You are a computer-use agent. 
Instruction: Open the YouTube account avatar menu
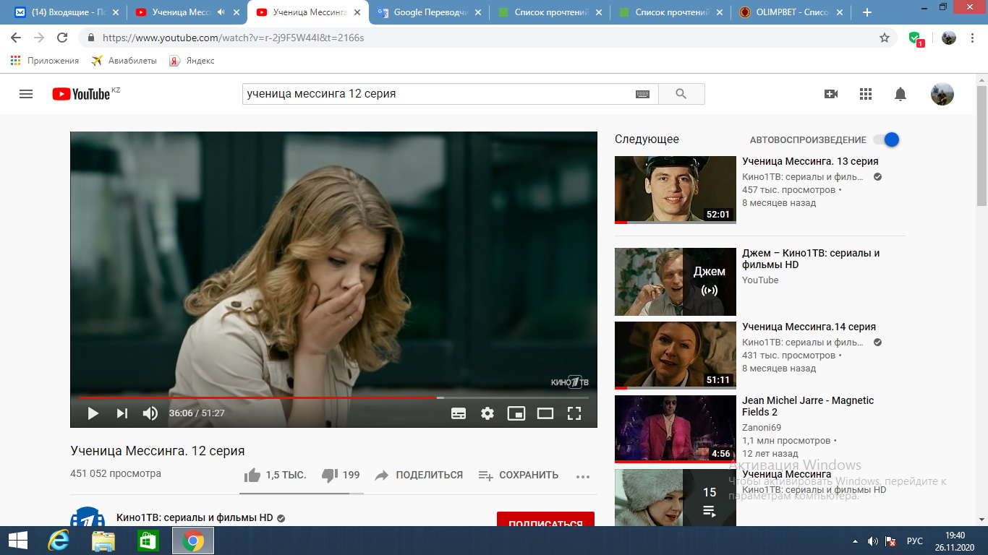click(x=942, y=94)
